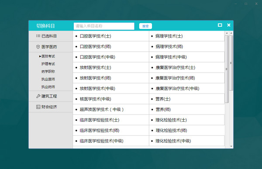Click the inner list scrollbar thumb
The height and width of the screenshot is (169, 262).
(227, 69)
